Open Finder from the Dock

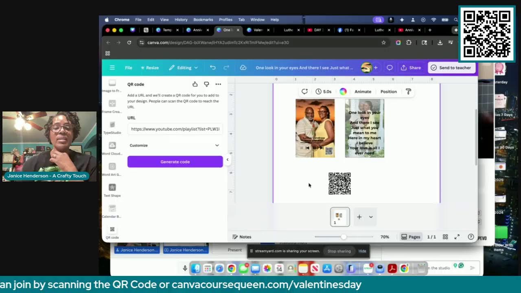pyautogui.click(x=196, y=268)
